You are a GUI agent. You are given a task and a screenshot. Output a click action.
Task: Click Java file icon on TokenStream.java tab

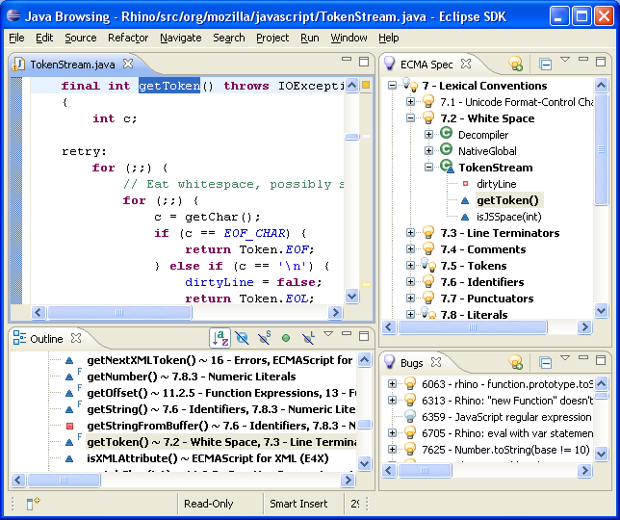point(18,65)
